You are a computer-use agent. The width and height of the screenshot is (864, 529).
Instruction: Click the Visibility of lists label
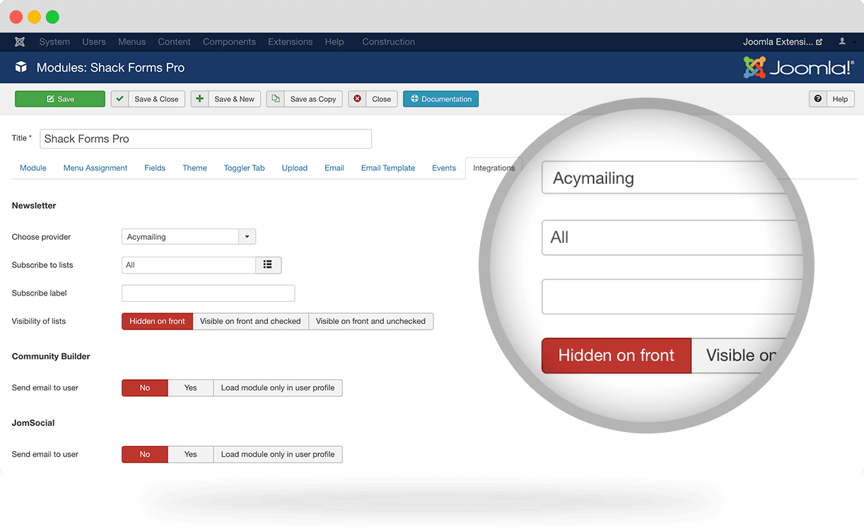(39, 321)
